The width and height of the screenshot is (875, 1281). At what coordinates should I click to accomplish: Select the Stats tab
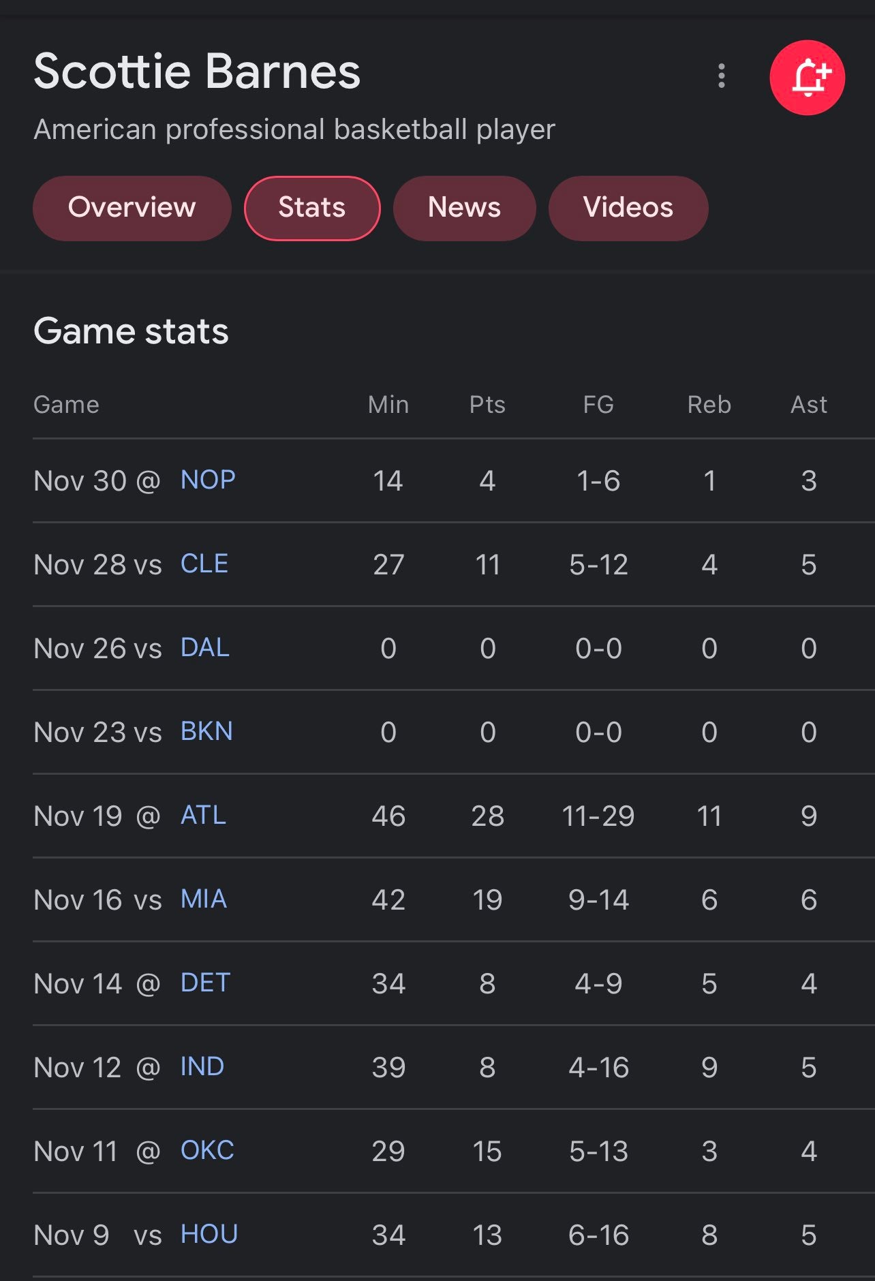coord(312,208)
